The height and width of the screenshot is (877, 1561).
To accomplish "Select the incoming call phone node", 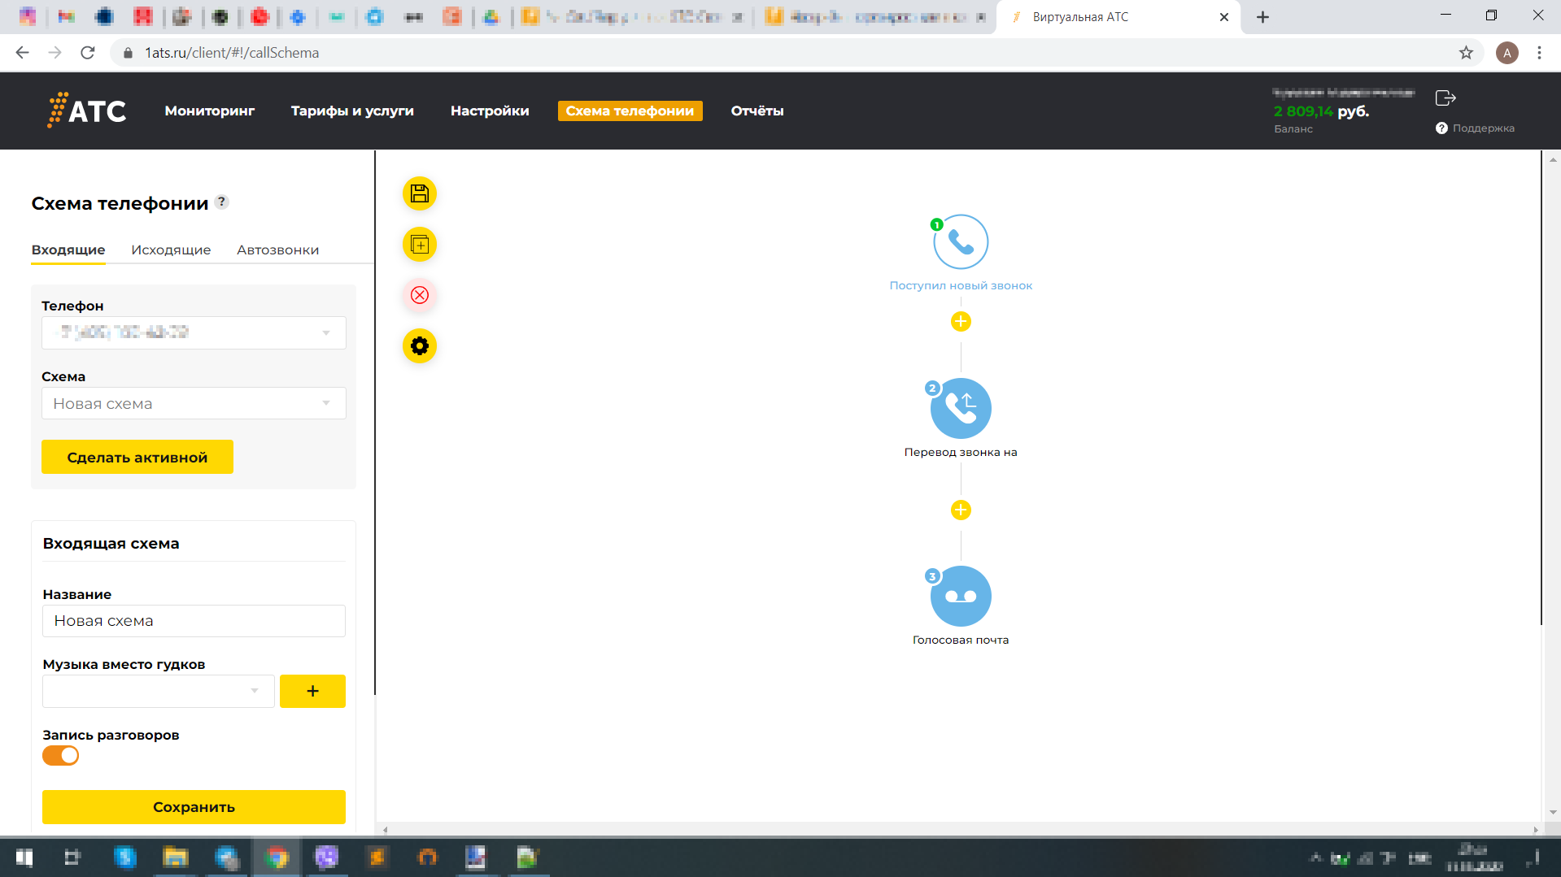I will [961, 242].
